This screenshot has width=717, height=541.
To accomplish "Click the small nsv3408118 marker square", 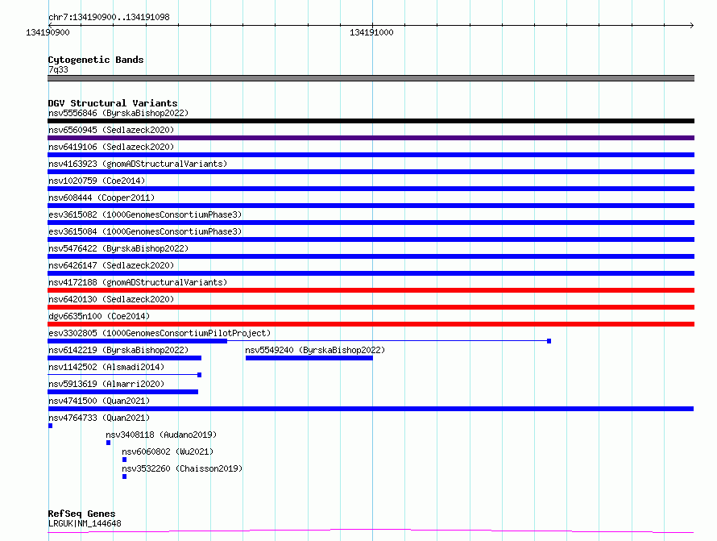I will 109,443.
